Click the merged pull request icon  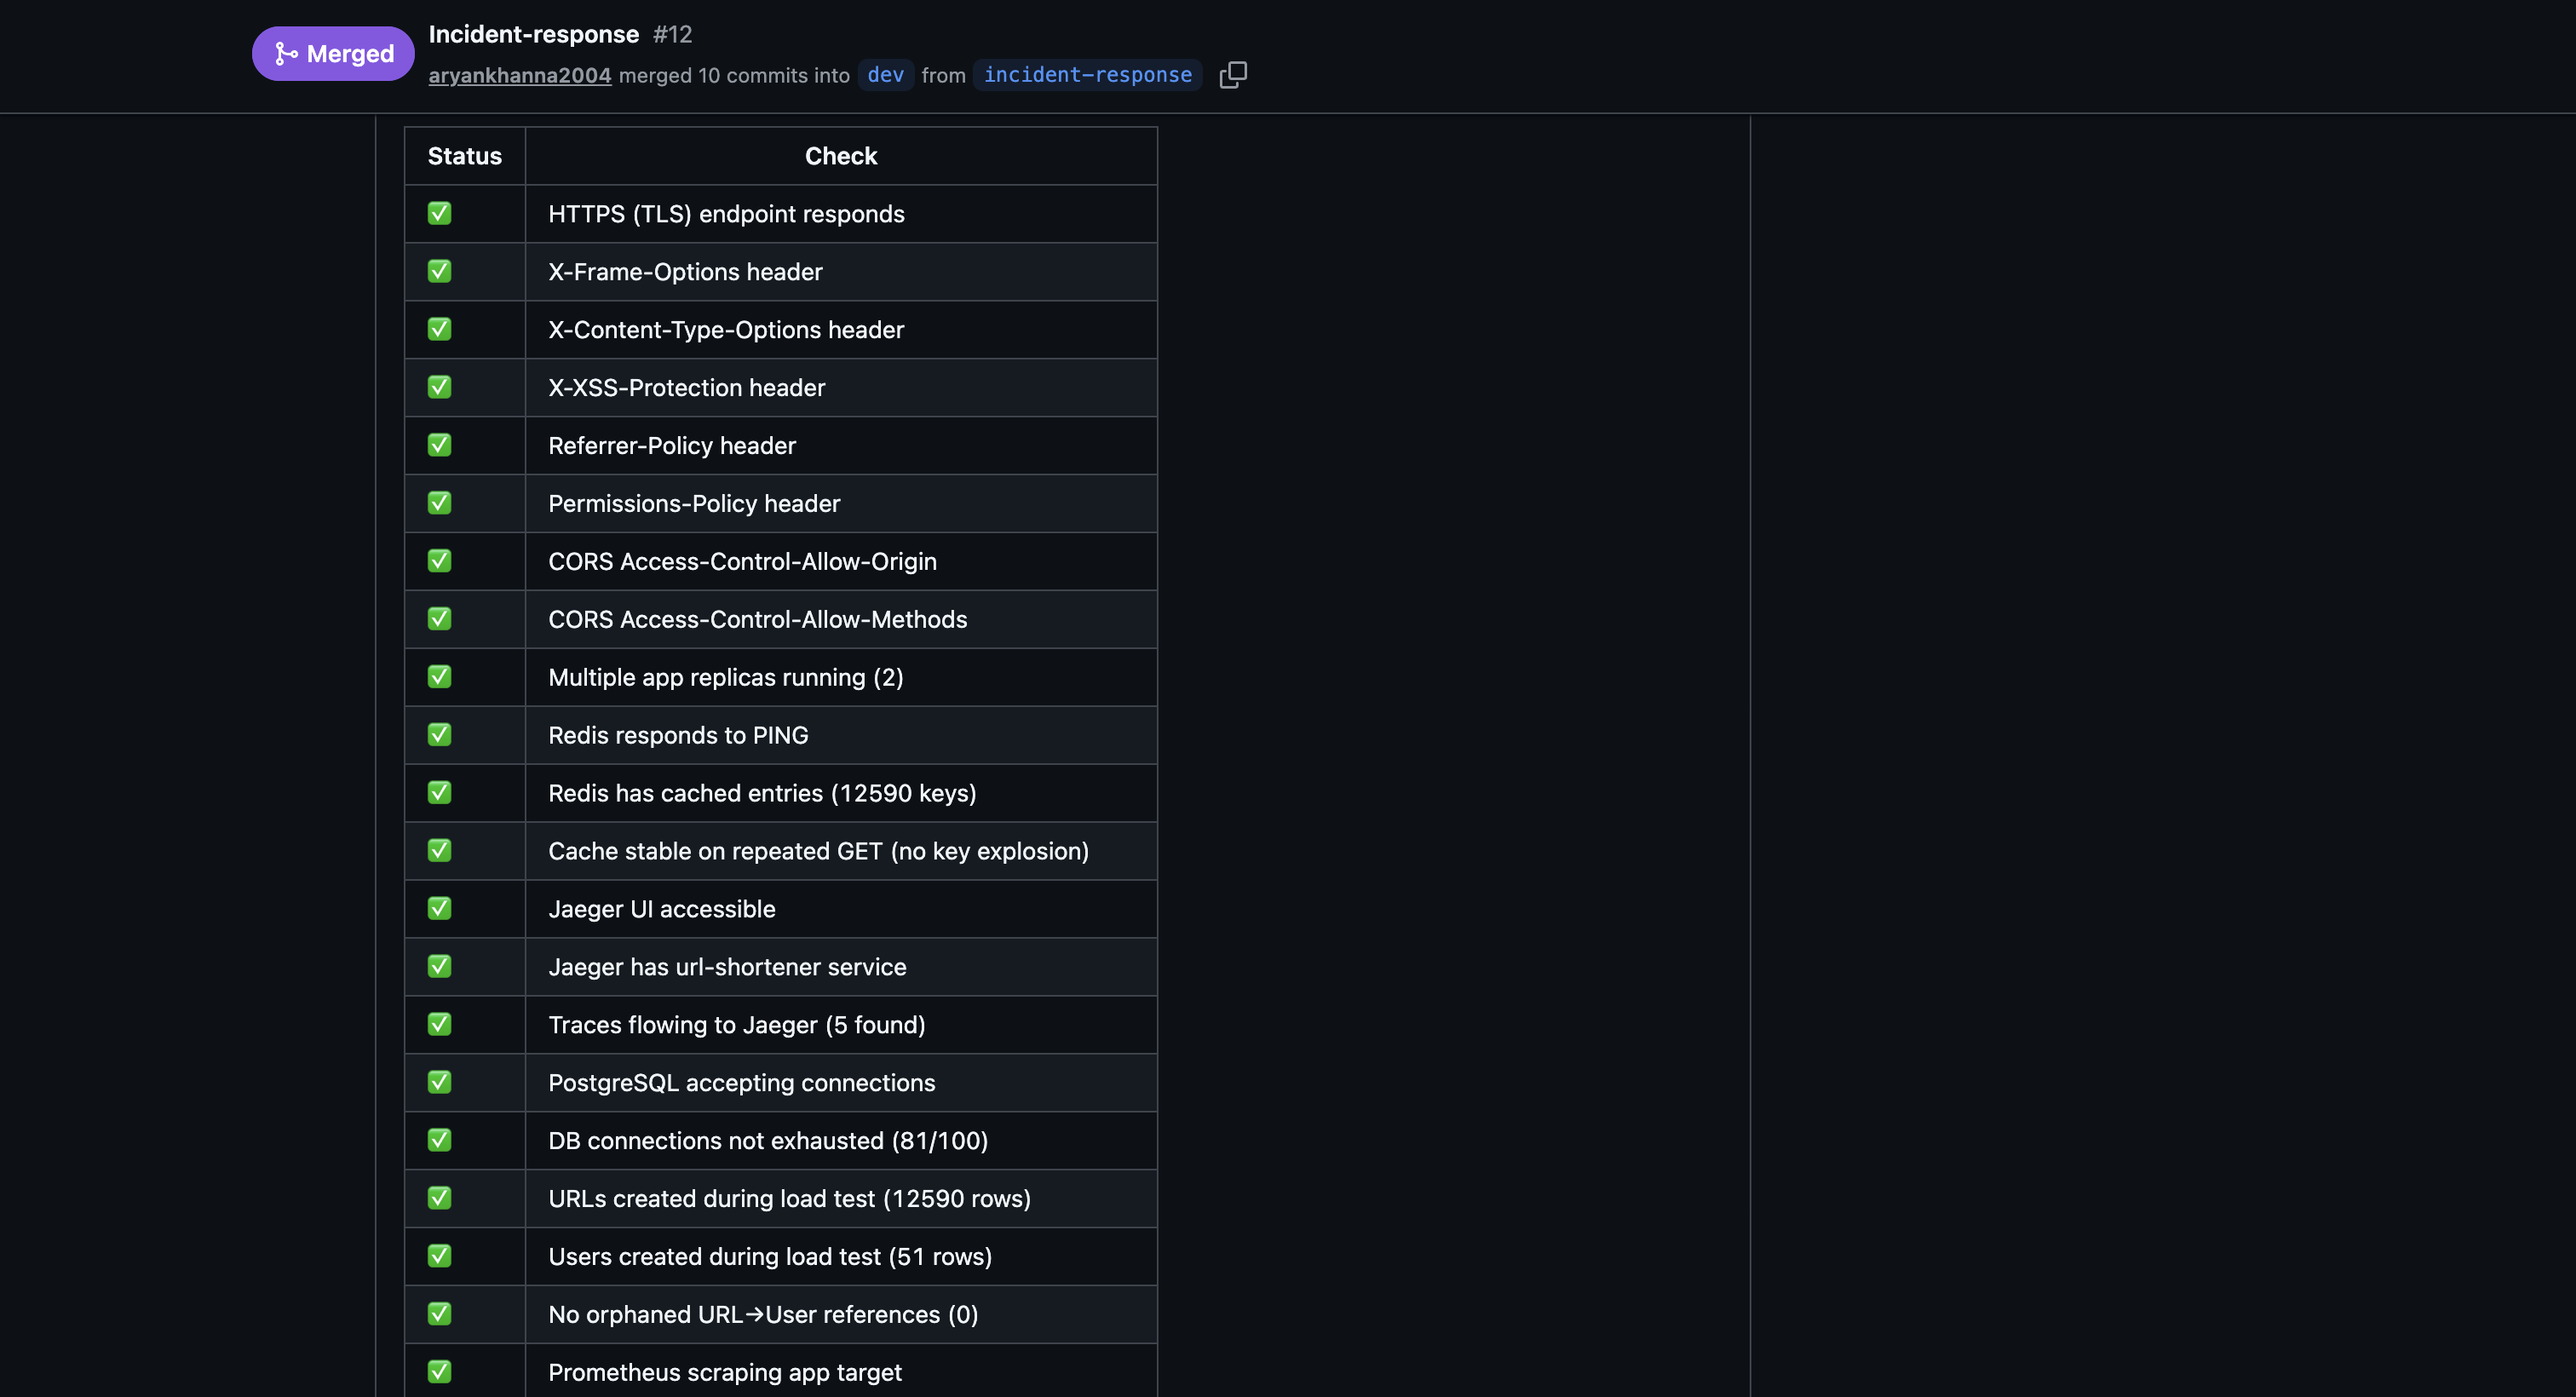(x=285, y=53)
